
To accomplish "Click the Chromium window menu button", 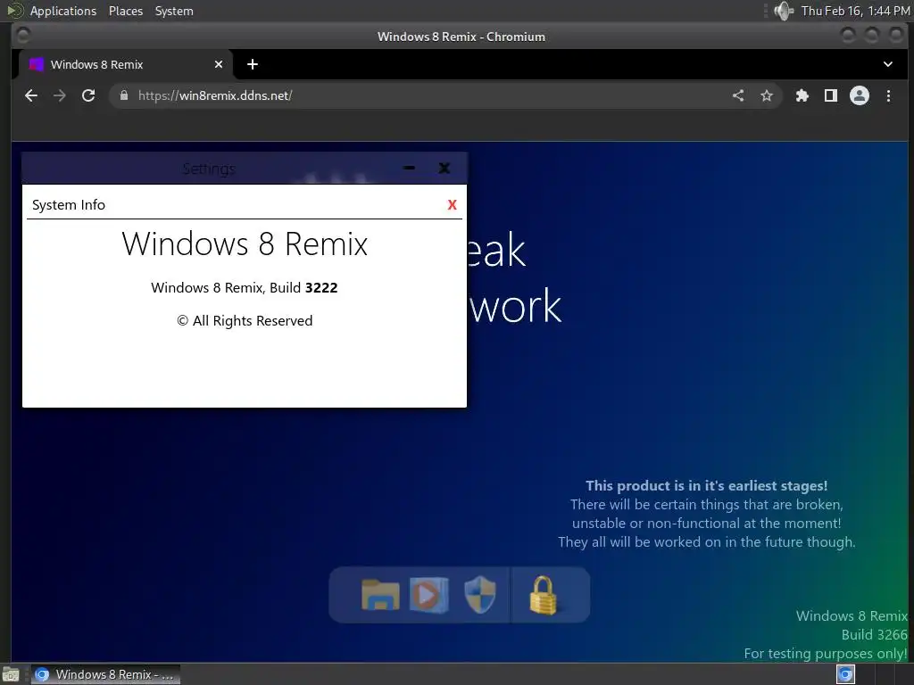I will 22,36.
